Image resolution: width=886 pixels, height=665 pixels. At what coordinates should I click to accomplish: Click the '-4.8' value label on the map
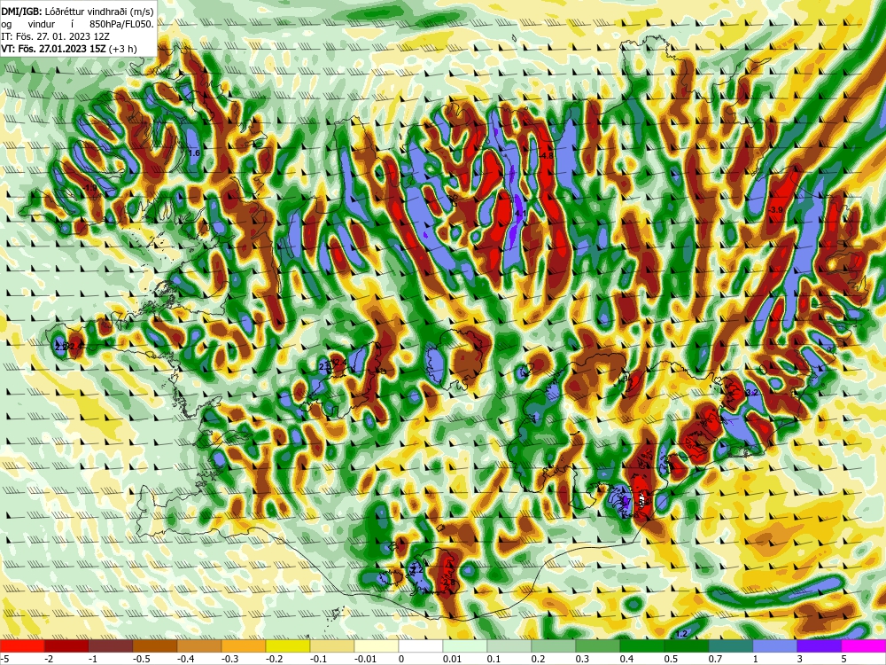coord(546,155)
